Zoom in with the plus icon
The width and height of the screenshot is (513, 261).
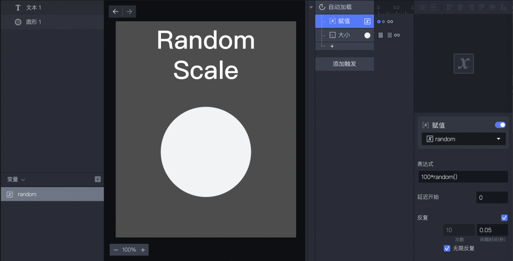[x=143, y=250]
